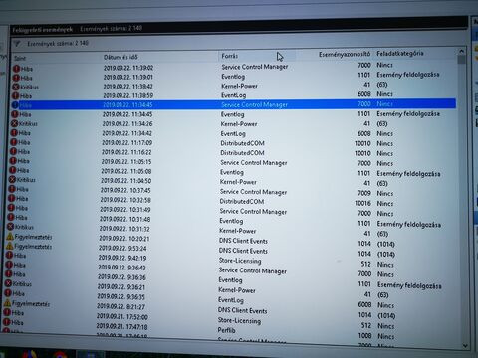Select EventLog source at 9:36:35
The image size is (478, 358).
(x=231, y=300)
